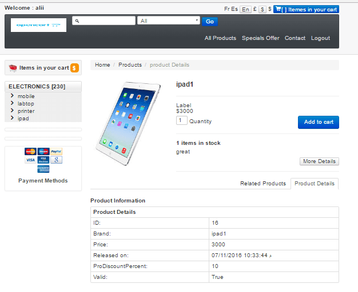The width and height of the screenshot is (358, 292).
Task: Click the red cart icon in sidebar
Action: tap(13, 68)
